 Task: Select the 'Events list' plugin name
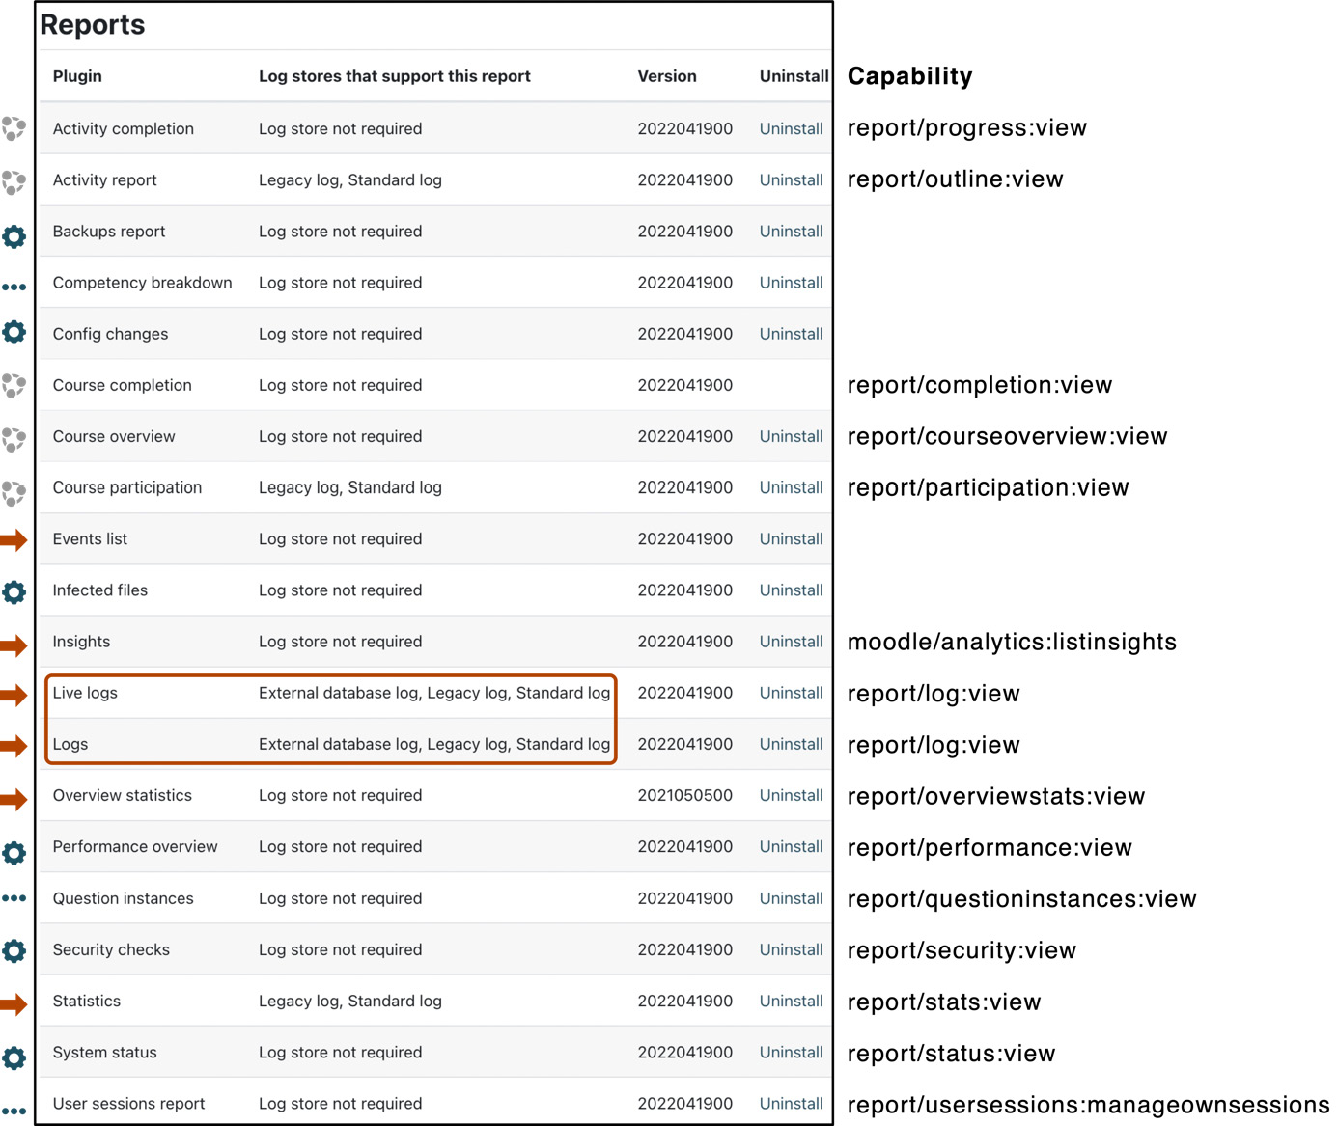[90, 538]
